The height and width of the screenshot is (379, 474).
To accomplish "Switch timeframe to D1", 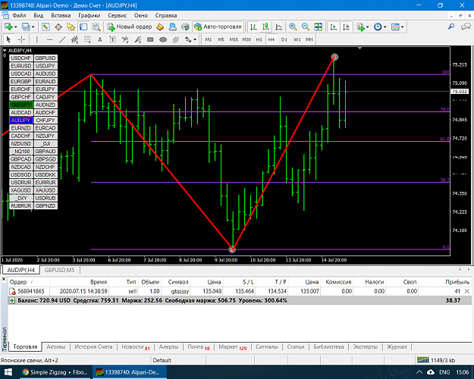I will 284,39.
